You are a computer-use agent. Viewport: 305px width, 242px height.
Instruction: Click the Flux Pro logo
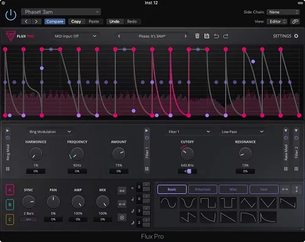(x=20, y=36)
